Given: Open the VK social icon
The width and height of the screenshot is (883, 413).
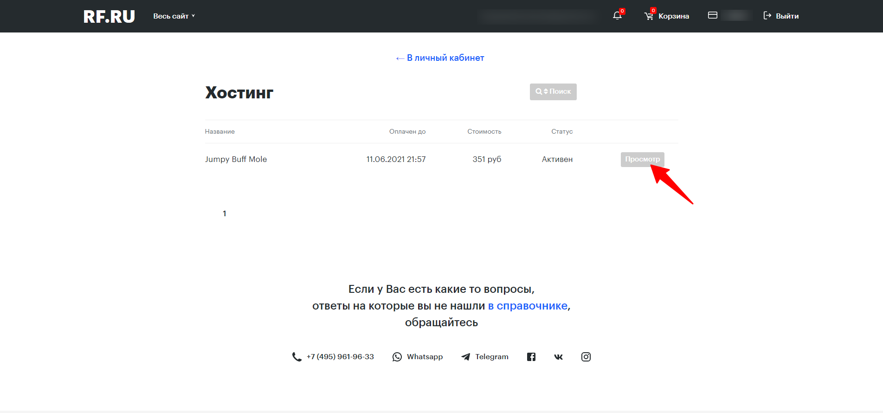Looking at the screenshot, I should 558,357.
